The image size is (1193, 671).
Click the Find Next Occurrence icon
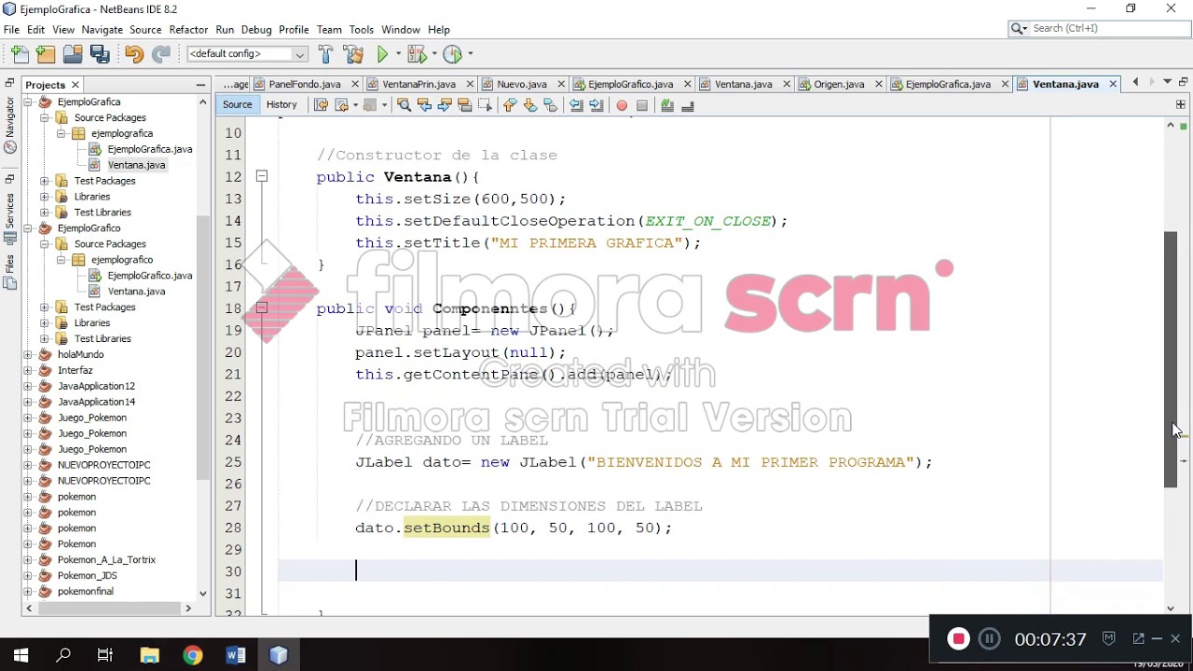click(x=445, y=105)
